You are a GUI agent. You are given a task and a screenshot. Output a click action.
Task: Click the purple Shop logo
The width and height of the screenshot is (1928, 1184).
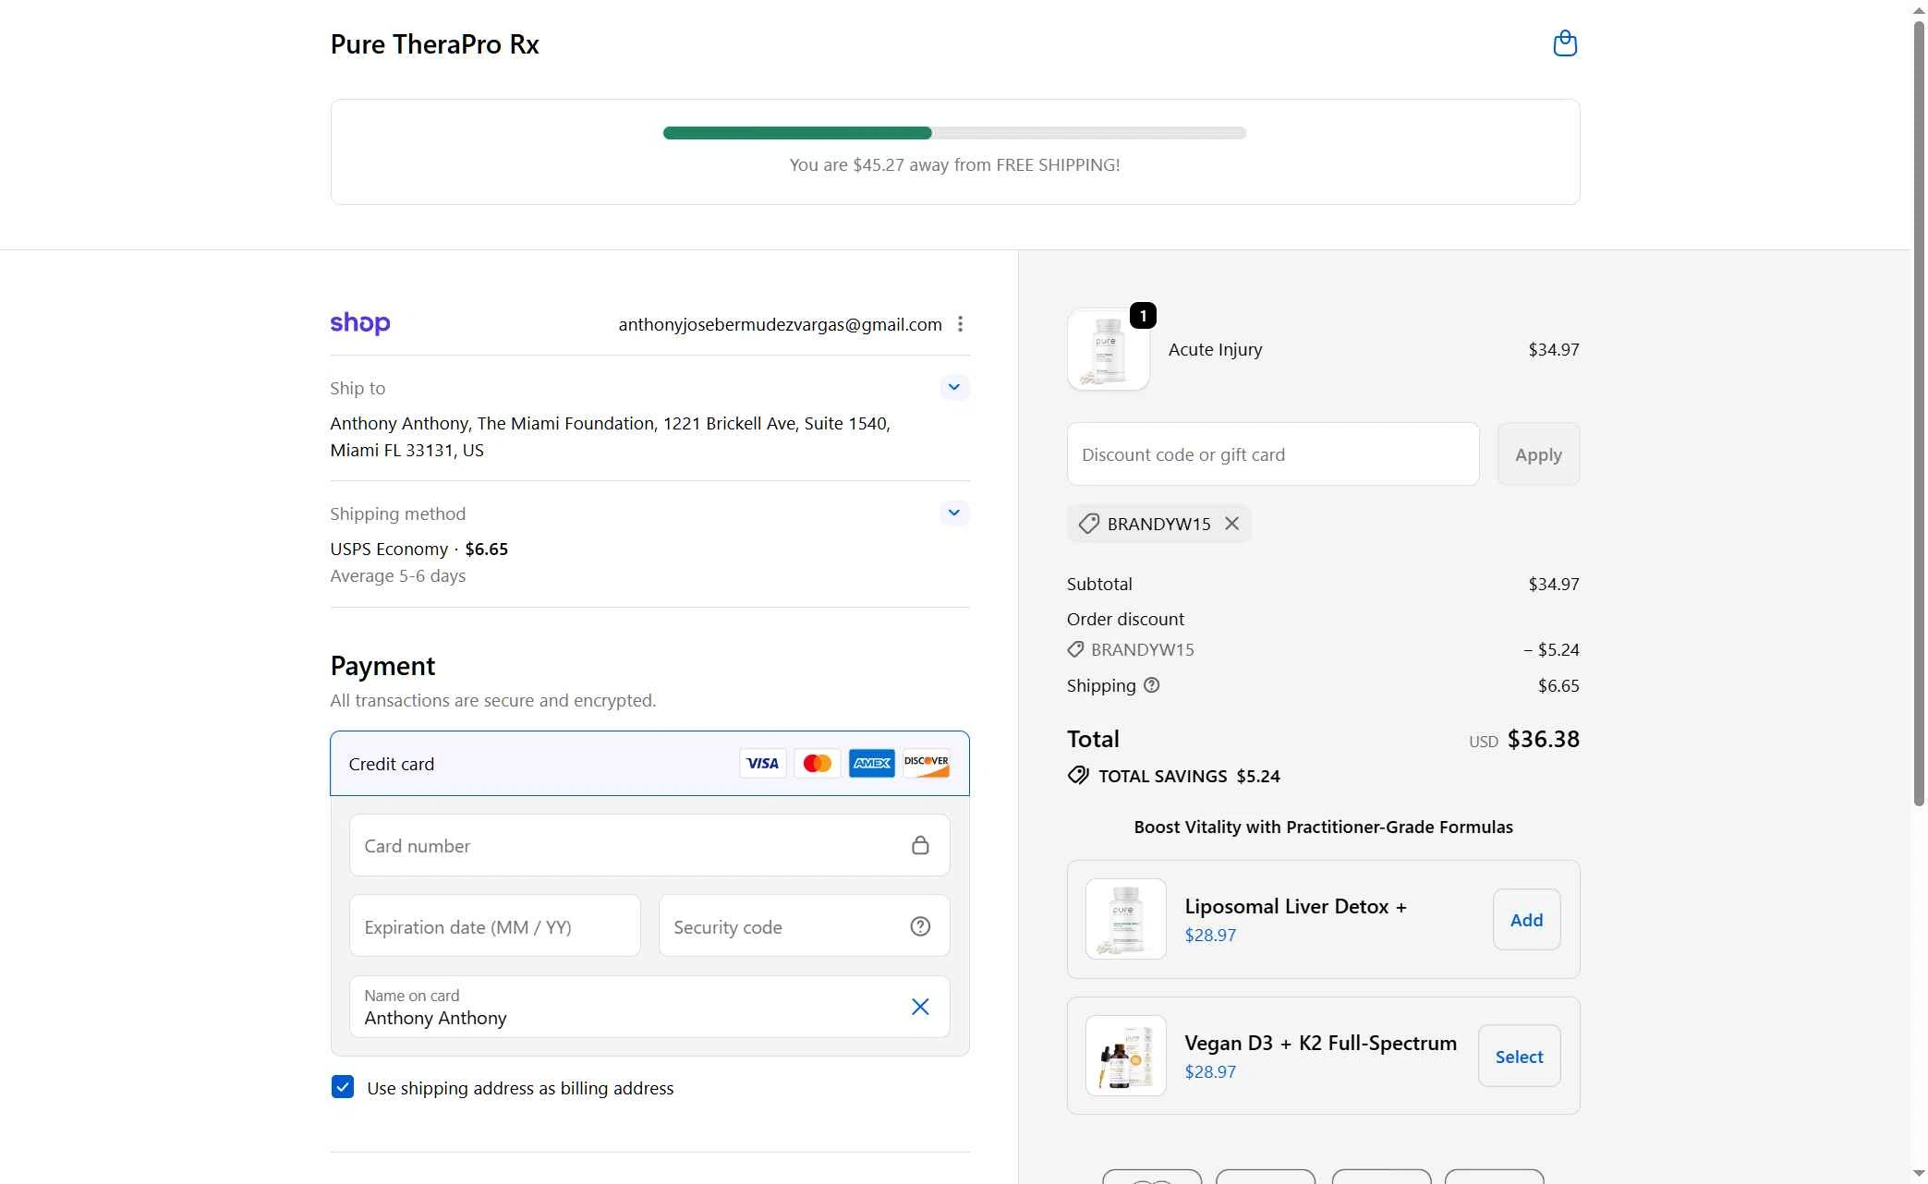tap(359, 323)
